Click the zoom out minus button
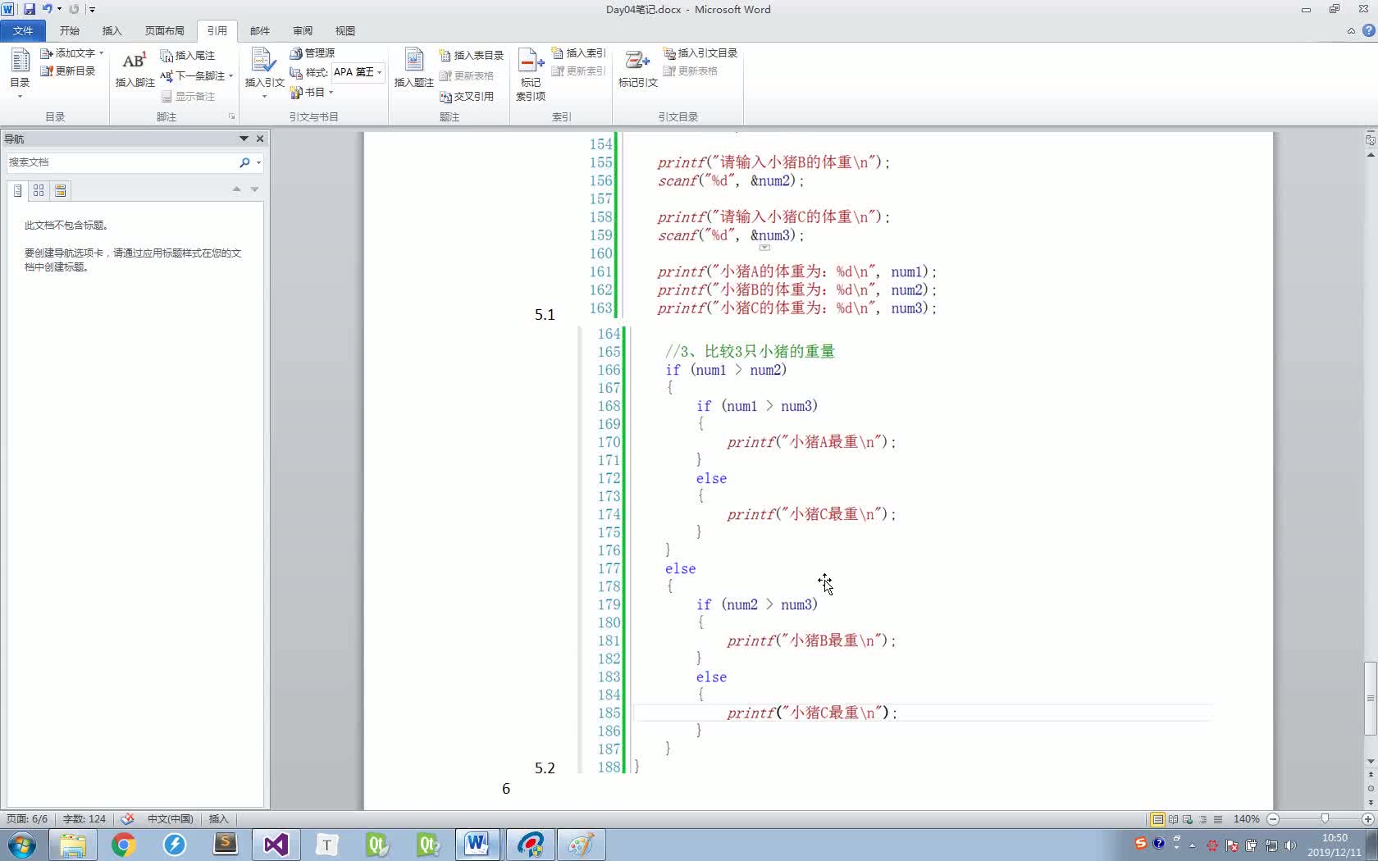Viewport: 1378px width, 861px height. click(x=1273, y=819)
